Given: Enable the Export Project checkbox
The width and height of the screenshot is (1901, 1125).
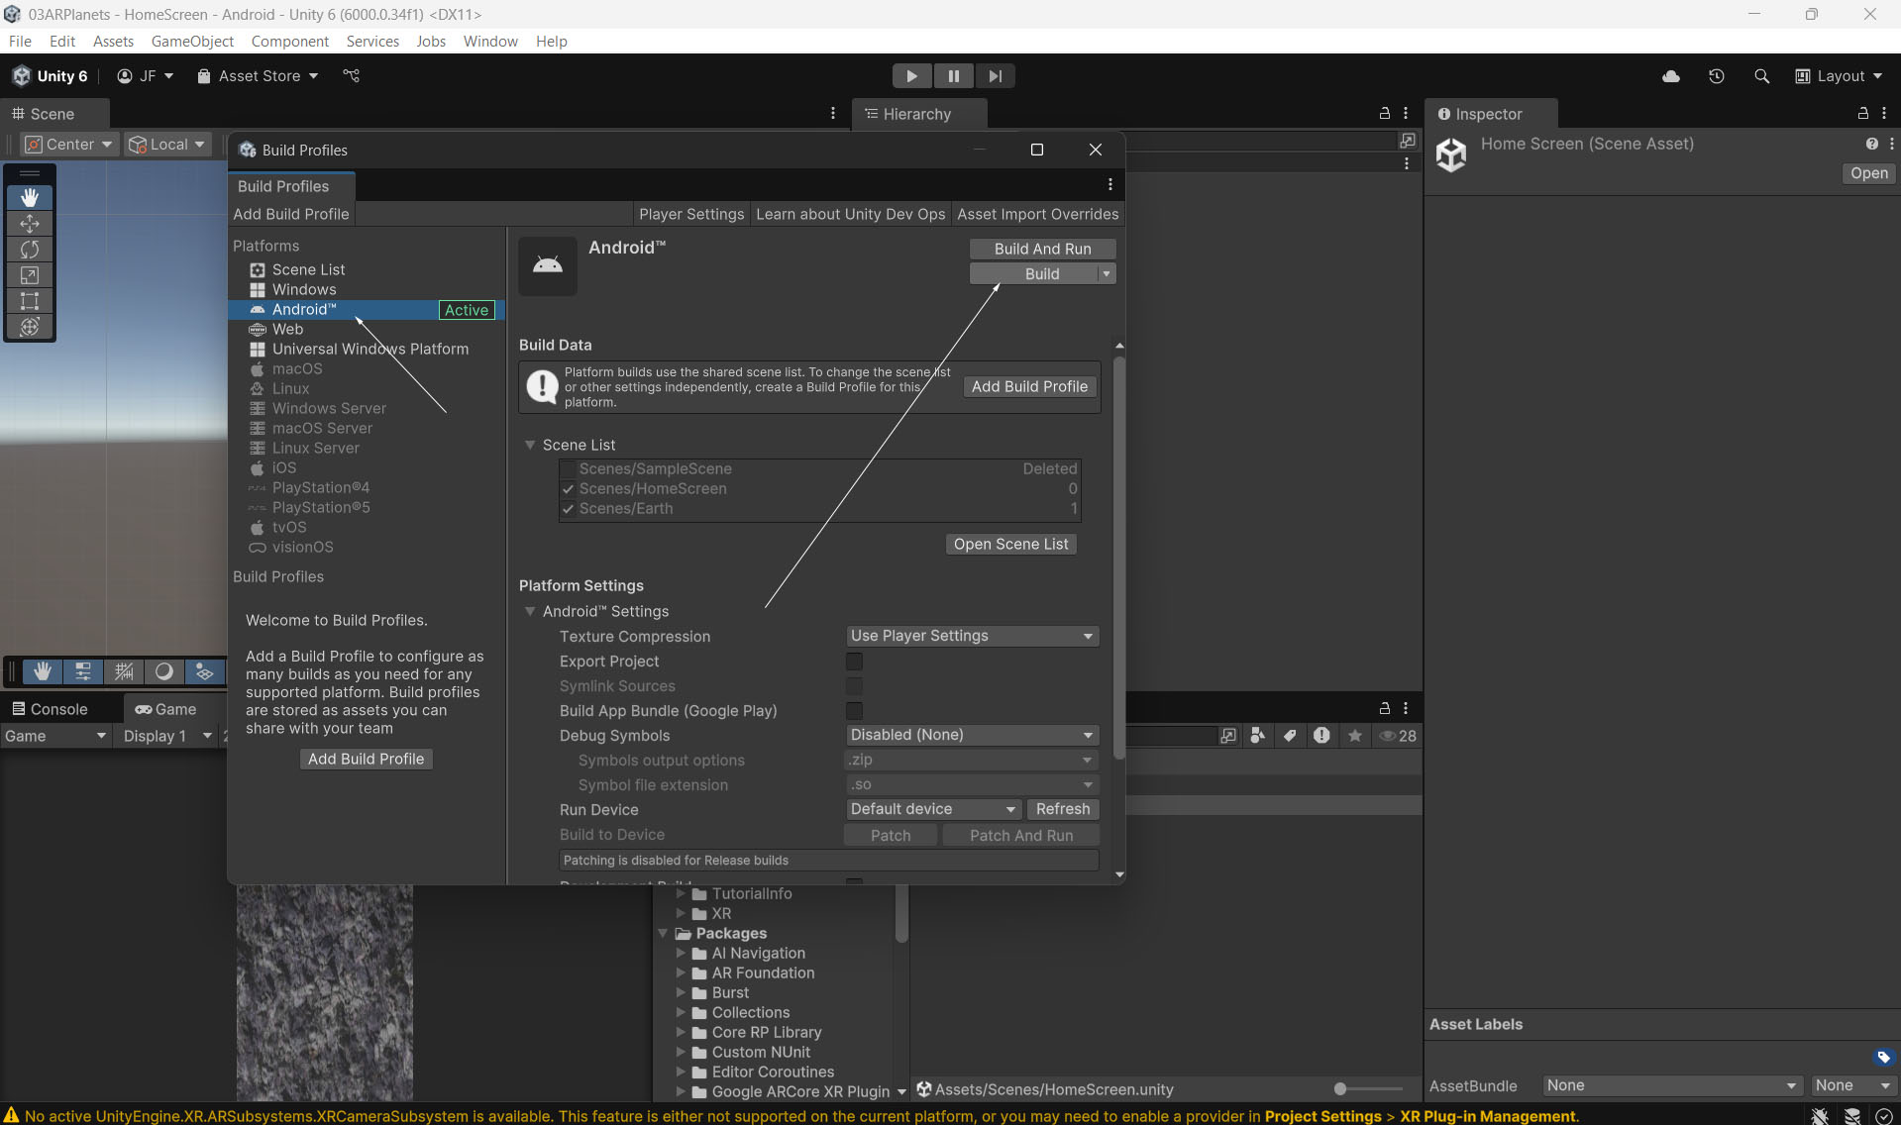Looking at the screenshot, I should pyautogui.click(x=854, y=662).
